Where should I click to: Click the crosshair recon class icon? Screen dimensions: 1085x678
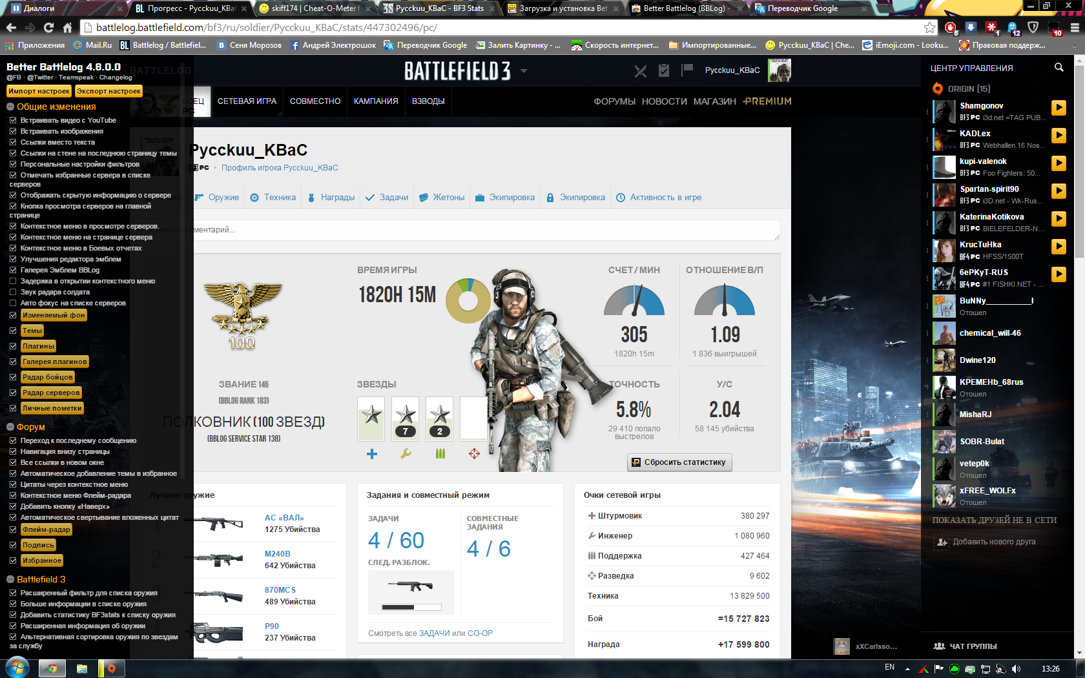(474, 454)
